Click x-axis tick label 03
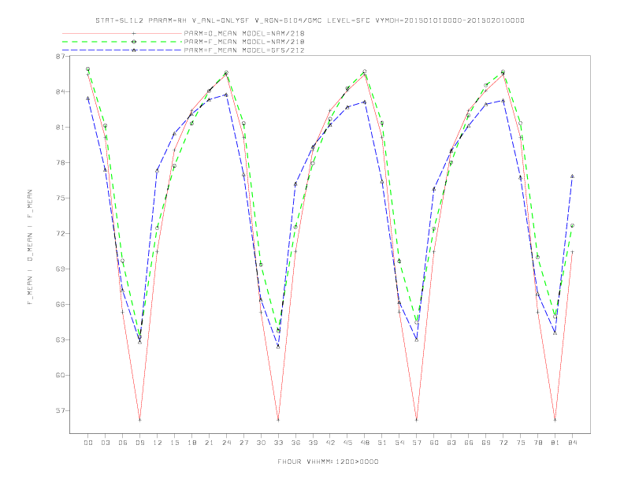Viewport: 624px width, 482px height. (105, 443)
